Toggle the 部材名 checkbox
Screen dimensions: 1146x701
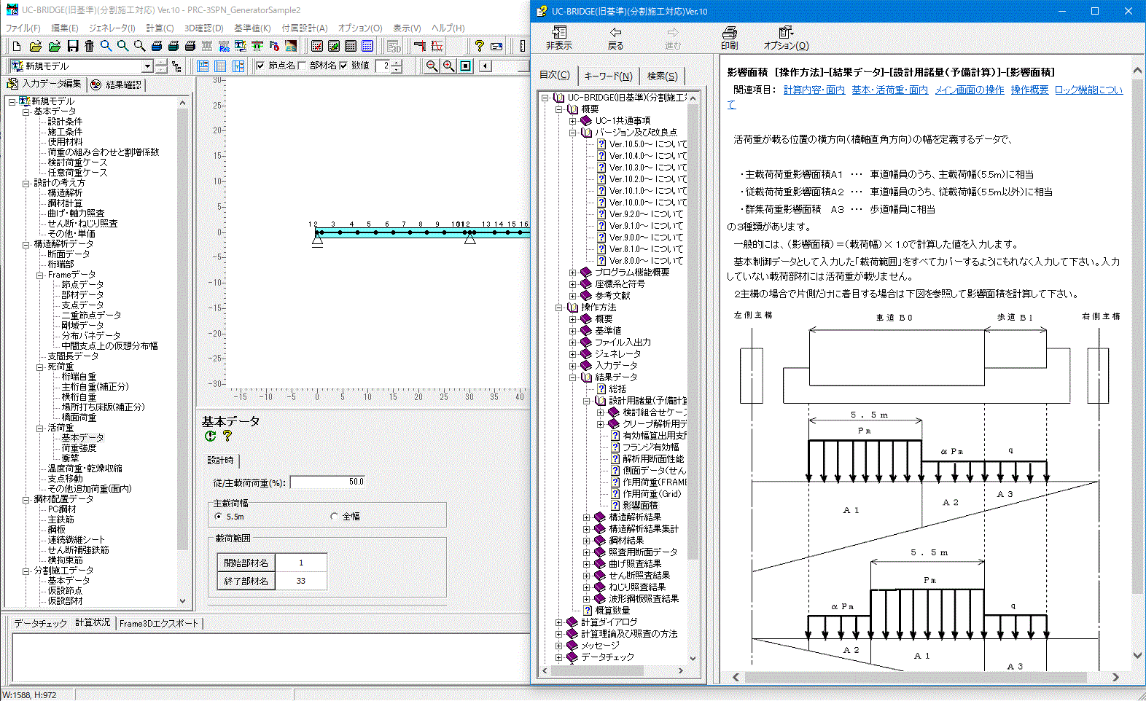pos(302,66)
